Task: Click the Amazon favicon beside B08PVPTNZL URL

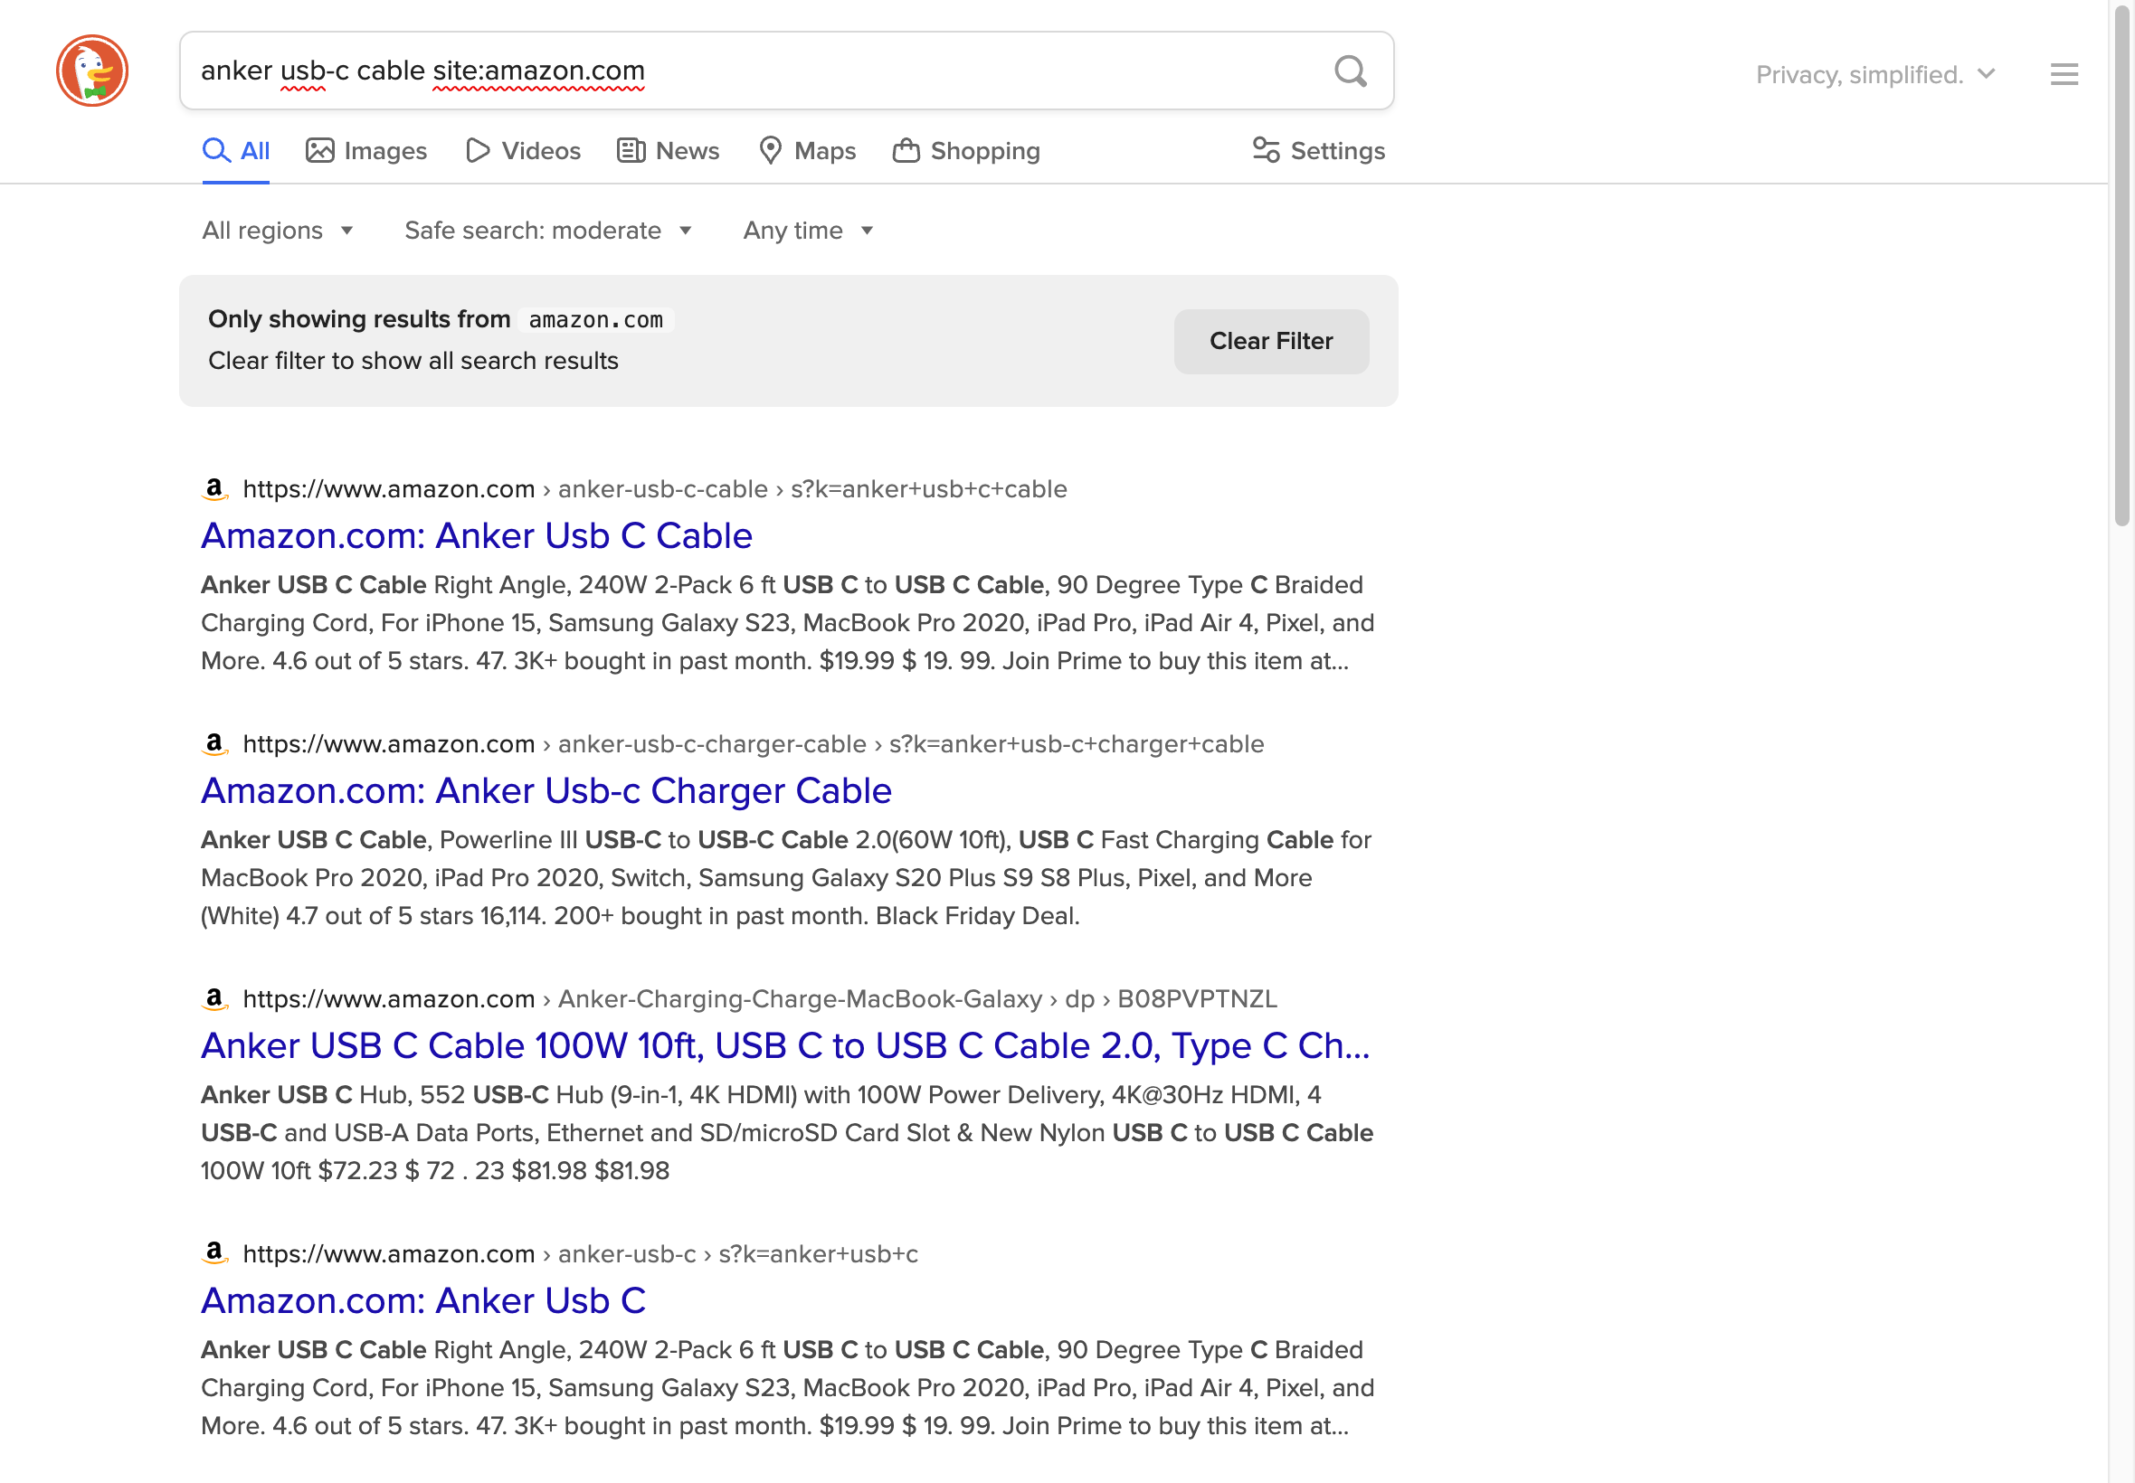Action: pyautogui.click(x=214, y=999)
